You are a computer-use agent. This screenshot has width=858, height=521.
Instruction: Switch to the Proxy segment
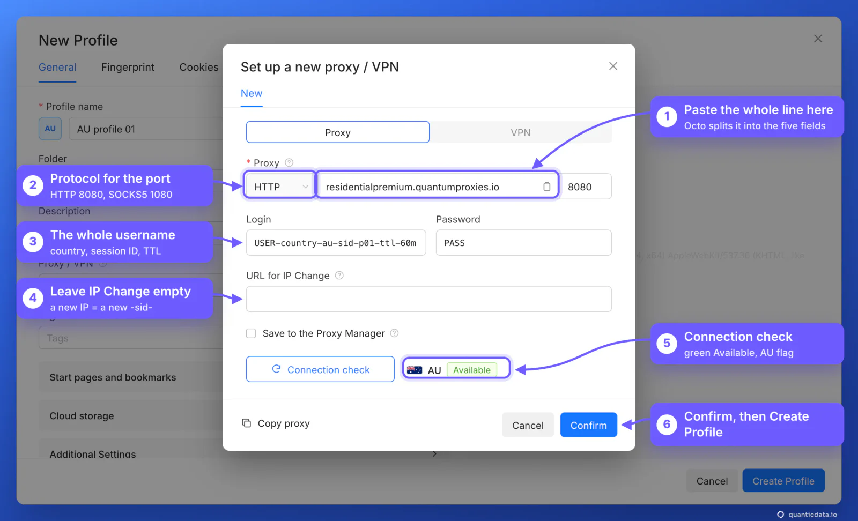tap(338, 132)
